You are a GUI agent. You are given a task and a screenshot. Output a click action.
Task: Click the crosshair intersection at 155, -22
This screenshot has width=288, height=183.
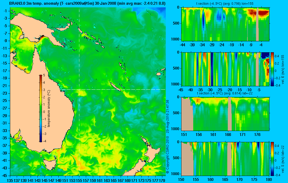point(79,89)
